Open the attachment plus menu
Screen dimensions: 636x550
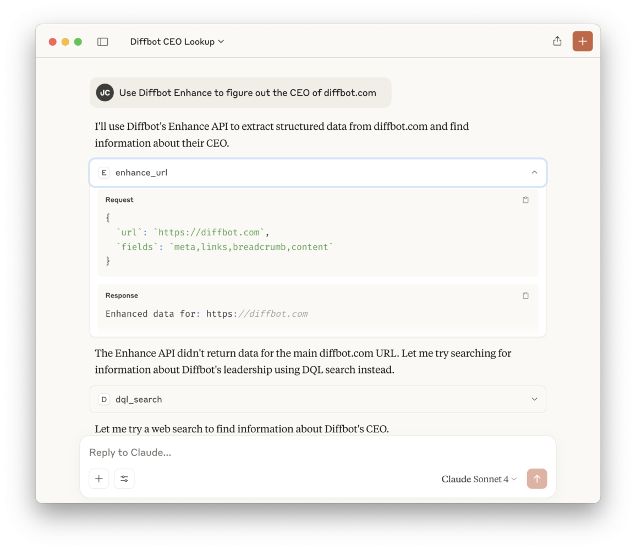pyautogui.click(x=99, y=479)
